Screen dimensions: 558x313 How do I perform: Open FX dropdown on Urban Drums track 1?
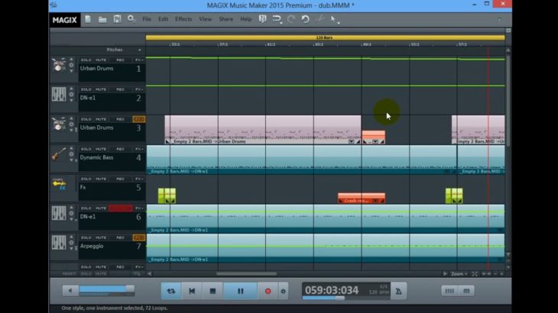click(x=139, y=60)
